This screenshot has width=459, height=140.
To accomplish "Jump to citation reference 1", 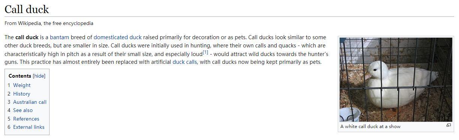I will point(205,52).
